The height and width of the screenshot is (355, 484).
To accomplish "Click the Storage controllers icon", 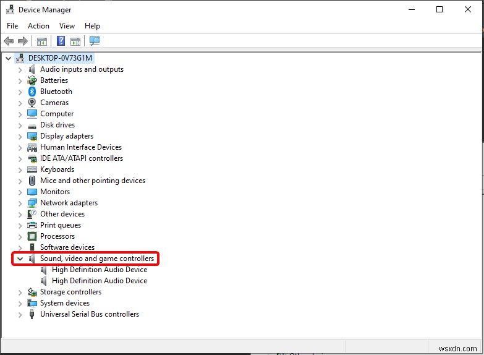I will (32, 292).
